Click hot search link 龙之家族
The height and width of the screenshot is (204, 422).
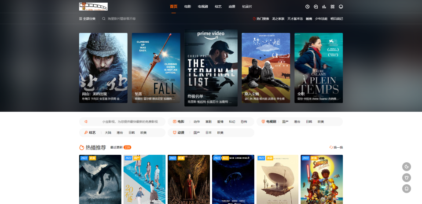click(278, 19)
